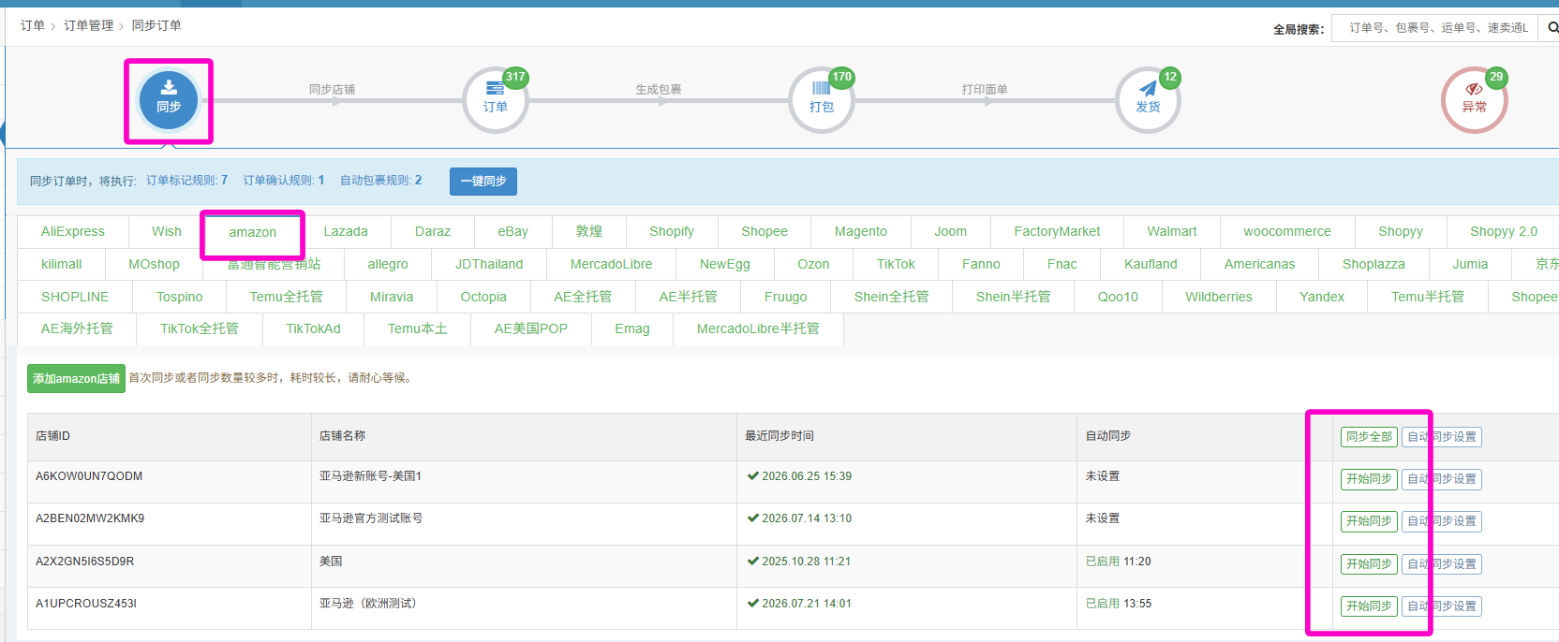This screenshot has height=642, width=1559.
Task: Start sync for store A1UPCROUSZ453I
Action: coord(1369,606)
